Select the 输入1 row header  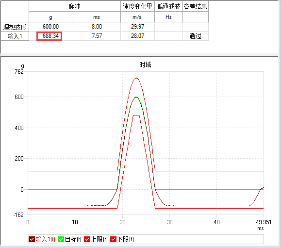click(15, 36)
